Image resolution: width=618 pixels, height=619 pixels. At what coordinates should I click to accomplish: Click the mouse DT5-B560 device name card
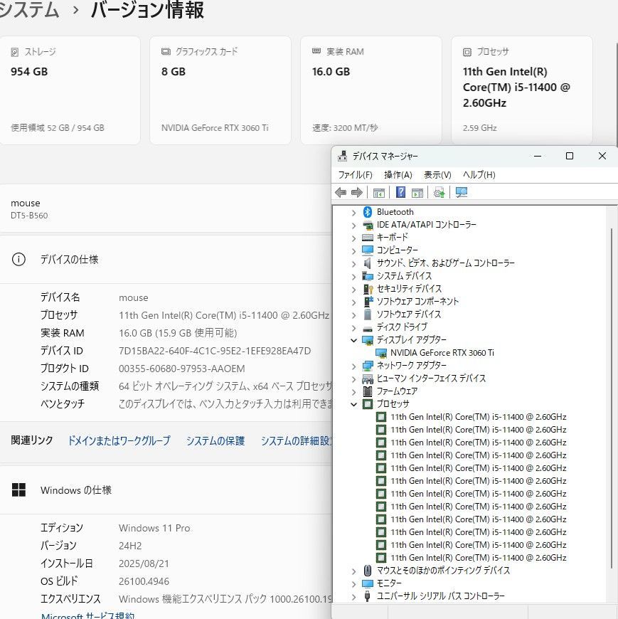pos(166,208)
